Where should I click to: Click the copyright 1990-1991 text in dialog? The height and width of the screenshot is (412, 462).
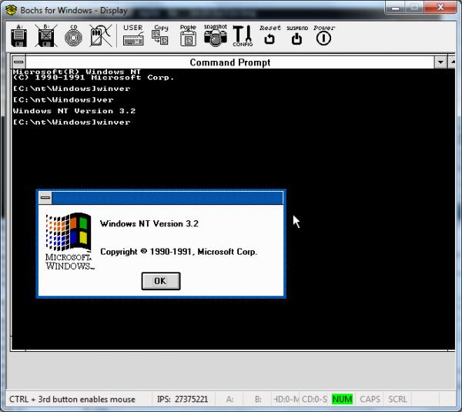[x=179, y=252]
